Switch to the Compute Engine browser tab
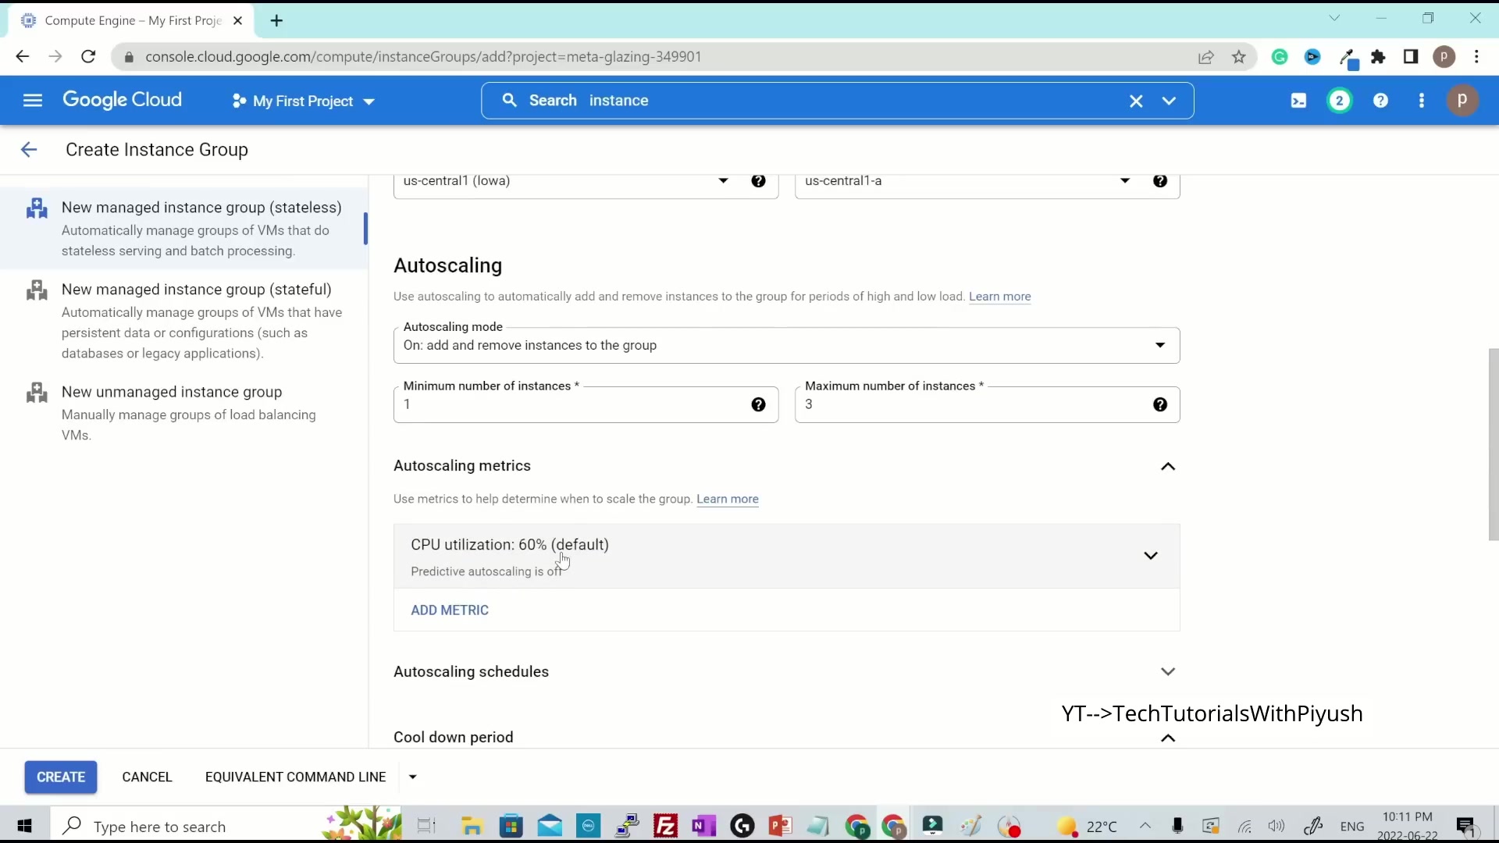 [133, 21]
